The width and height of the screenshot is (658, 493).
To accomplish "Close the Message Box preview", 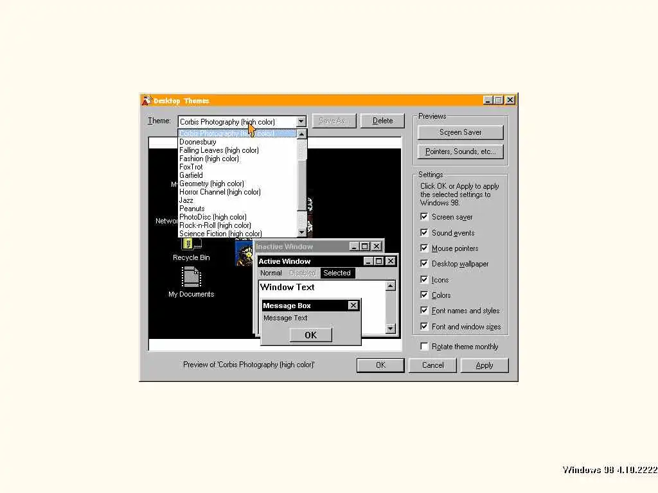I will 353,306.
